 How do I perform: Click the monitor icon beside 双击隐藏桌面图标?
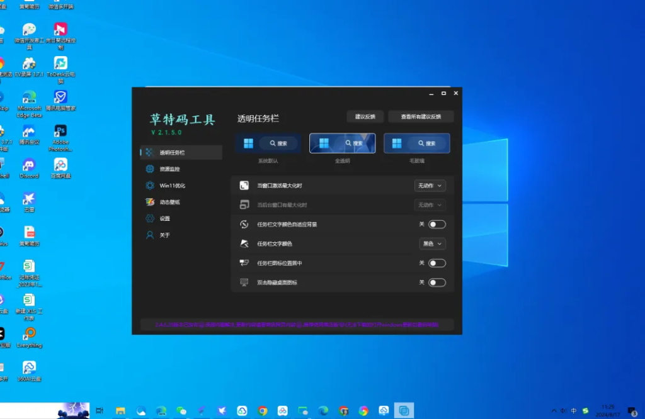[x=244, y=282]
